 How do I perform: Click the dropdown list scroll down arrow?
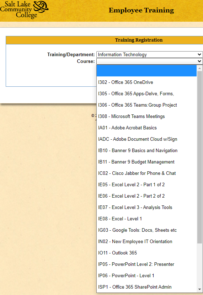pyautogui.click(x=199, y=289)
